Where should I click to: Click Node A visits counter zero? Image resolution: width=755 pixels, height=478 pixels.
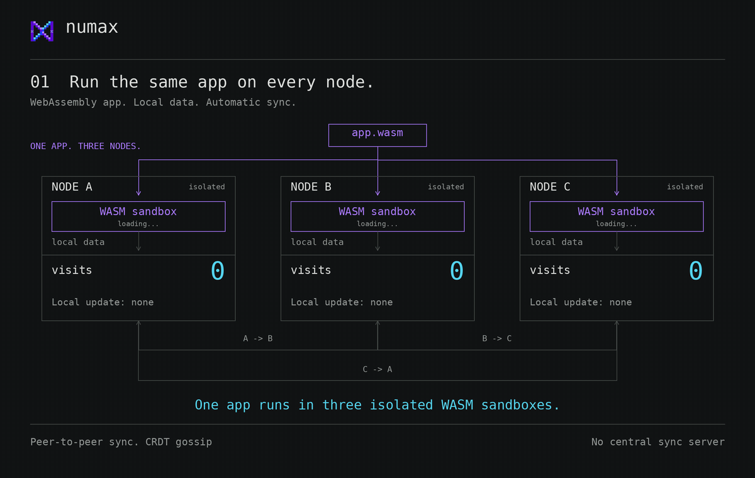pyautogui.click(x=218, y=271)
